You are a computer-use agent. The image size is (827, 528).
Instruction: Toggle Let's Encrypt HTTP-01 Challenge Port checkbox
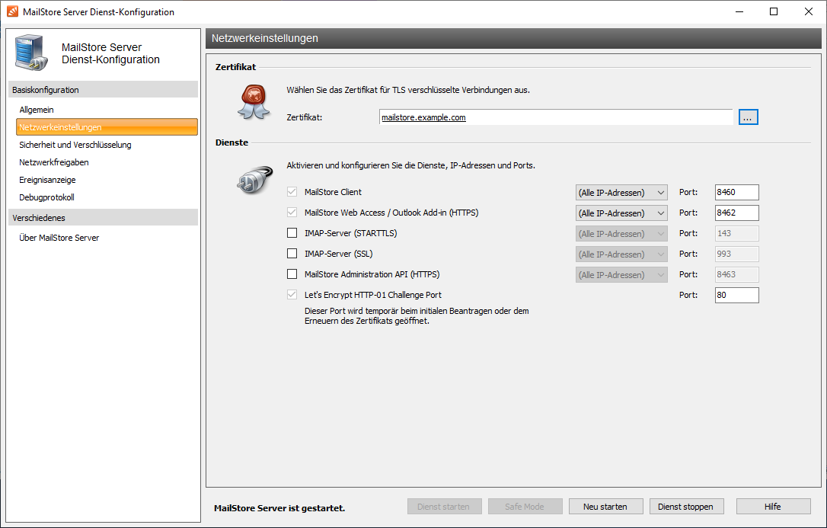pyautogui.click(x=292, y=295)
